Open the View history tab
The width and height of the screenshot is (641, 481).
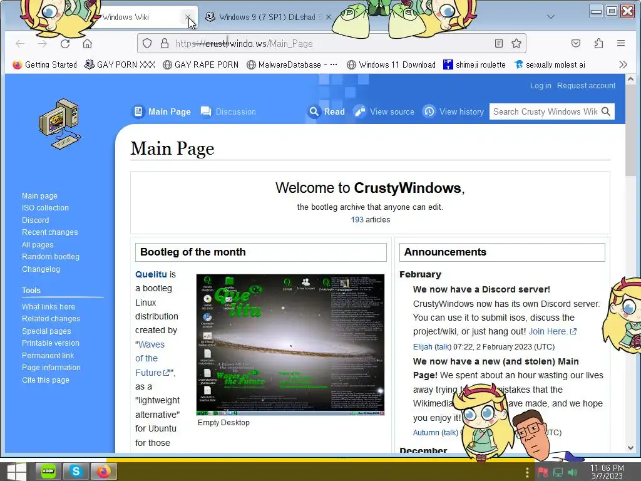tap(453, 111)
